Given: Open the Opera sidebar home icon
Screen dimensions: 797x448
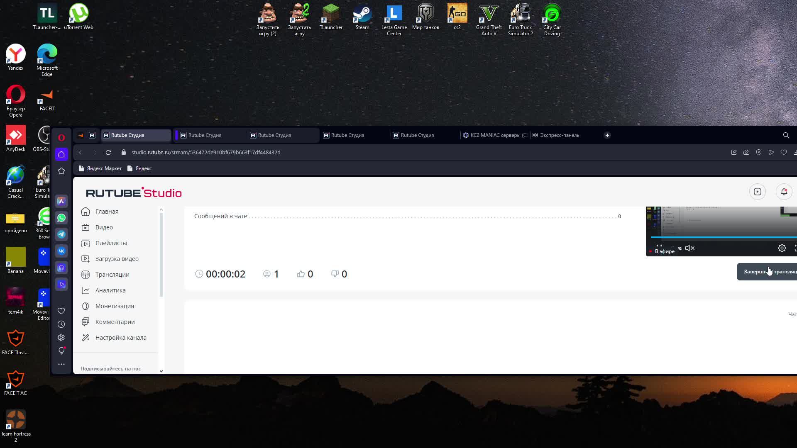Looking at the screenshot, I should 61,154.
